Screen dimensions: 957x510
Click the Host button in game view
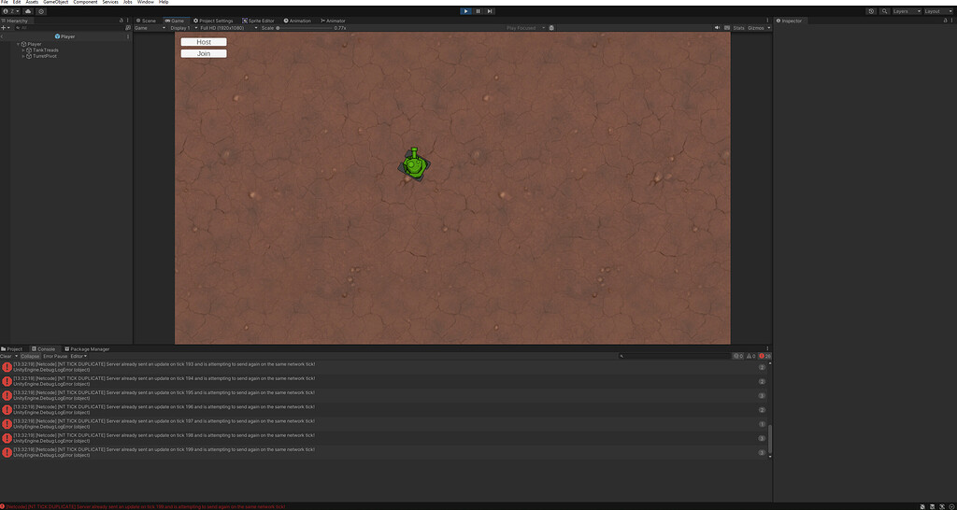tap(204, 42)
